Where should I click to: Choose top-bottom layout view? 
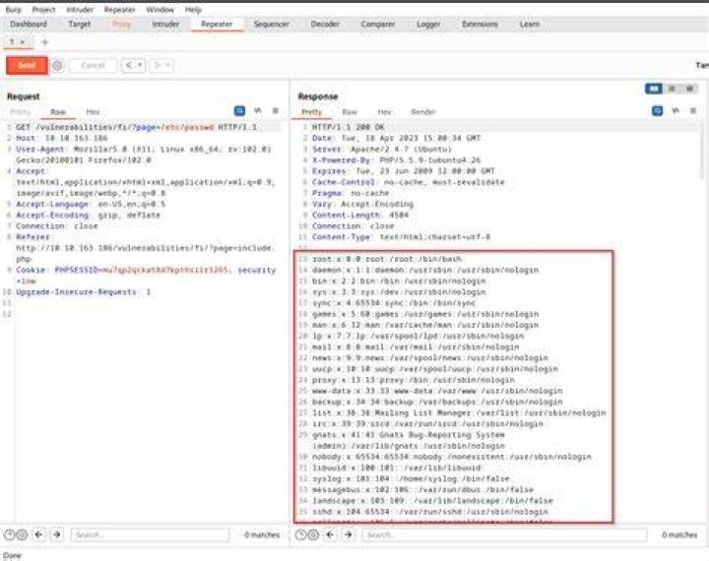pyautogui.click(x=672, y=89)
